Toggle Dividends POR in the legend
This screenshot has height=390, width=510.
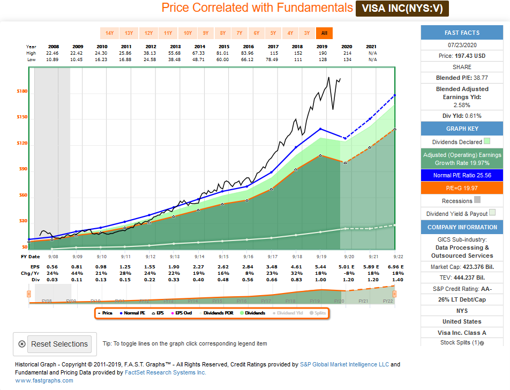[x=216, y=313]
